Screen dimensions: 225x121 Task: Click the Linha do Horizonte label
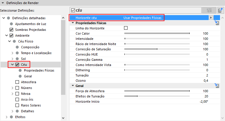tap(90, 28)
